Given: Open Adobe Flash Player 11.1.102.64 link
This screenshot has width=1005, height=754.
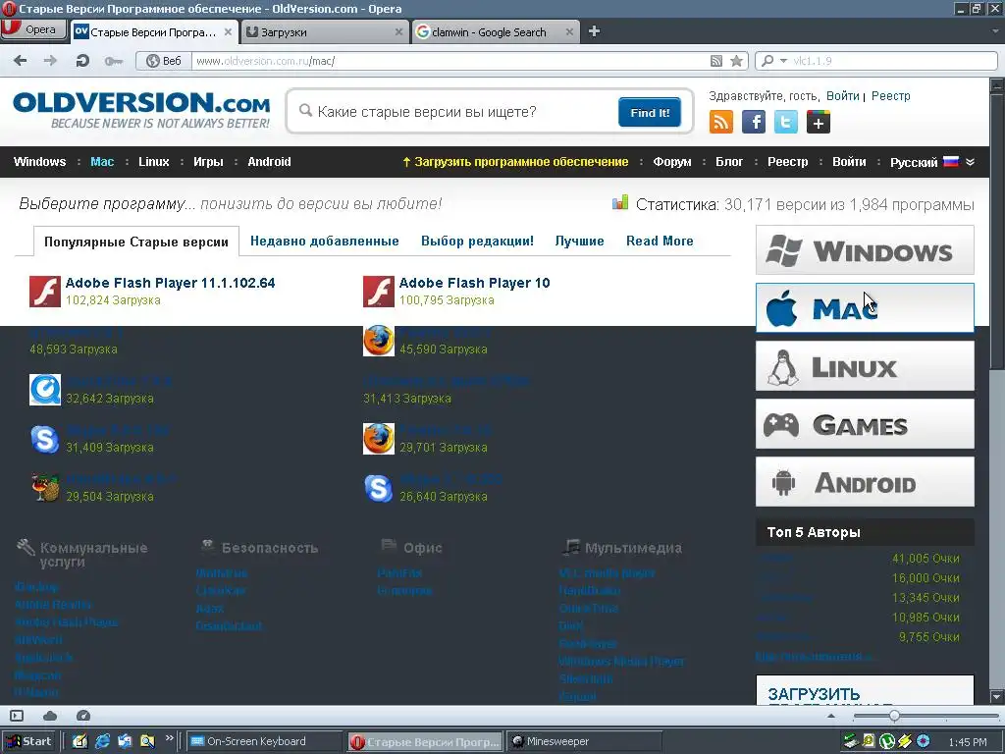Looking at the screenshot, I should pyautogui.click(x=170, y=283).
